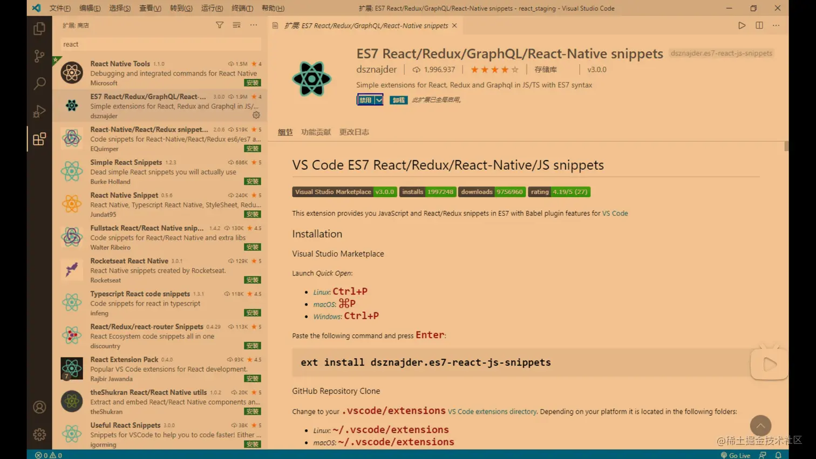Open editor more actions ellipsis

[x=776, y=25]
